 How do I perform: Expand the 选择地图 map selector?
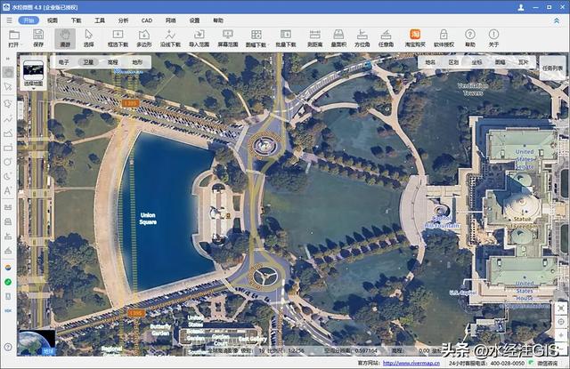(34, 73)
